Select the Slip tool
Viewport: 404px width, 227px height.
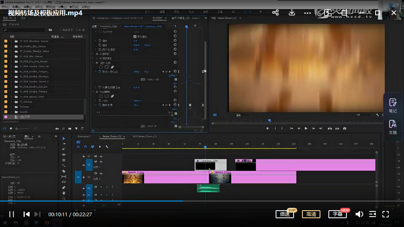click(x=64, y=177)
